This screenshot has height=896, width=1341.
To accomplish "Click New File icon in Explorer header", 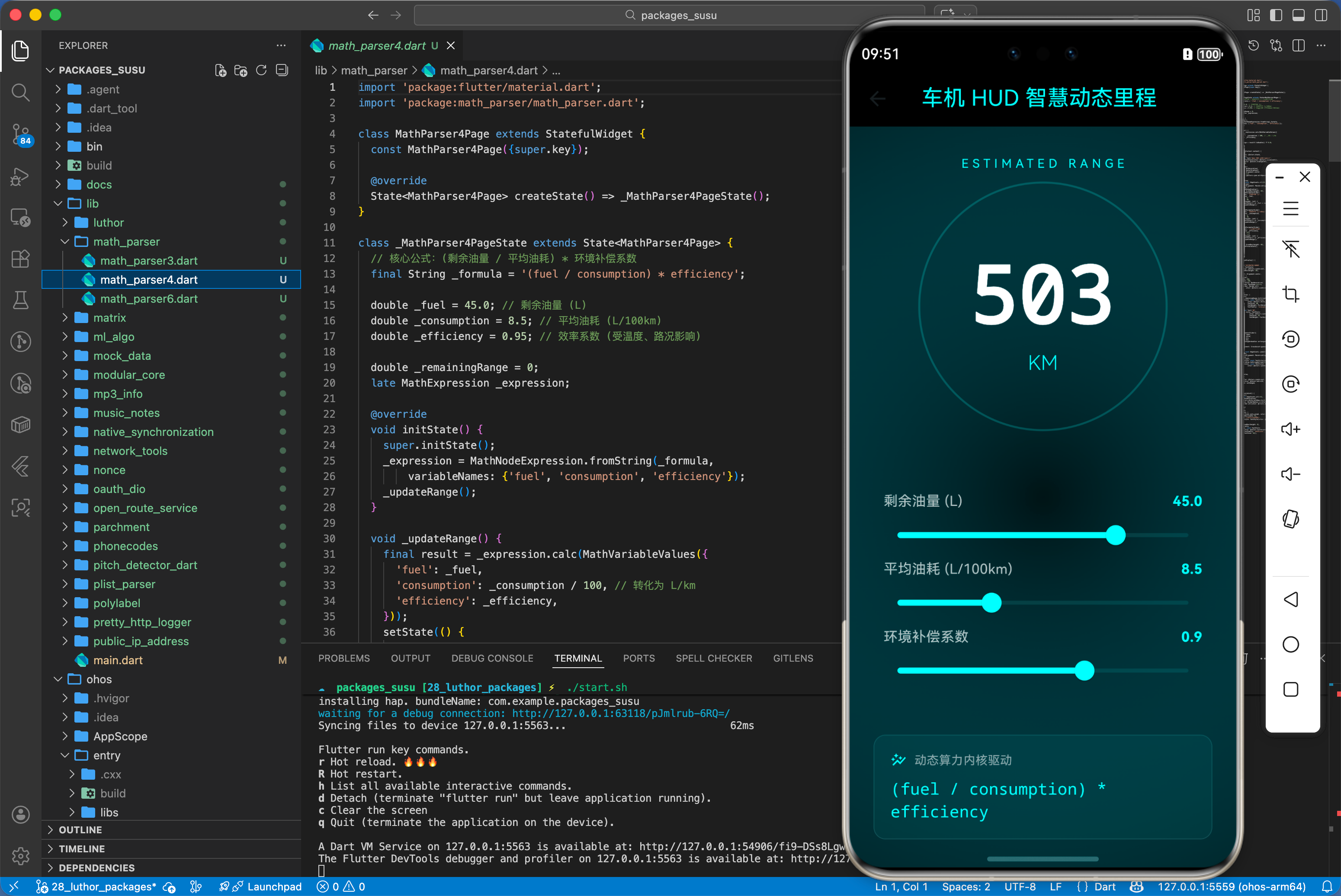I will pos(220,70).
